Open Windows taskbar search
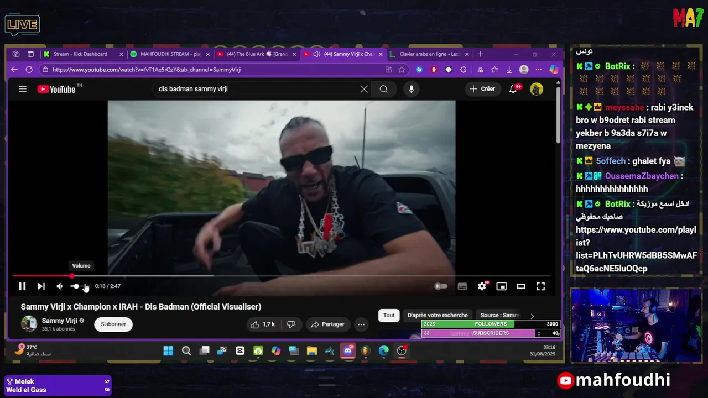 (x=186, y=350)
